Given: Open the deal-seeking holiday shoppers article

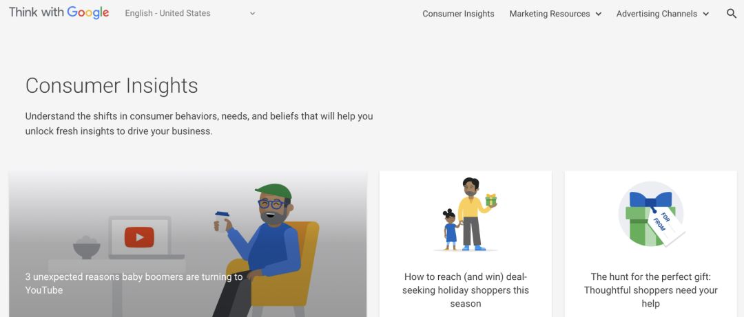Looking at the screenshot, I should pos(466,290).
